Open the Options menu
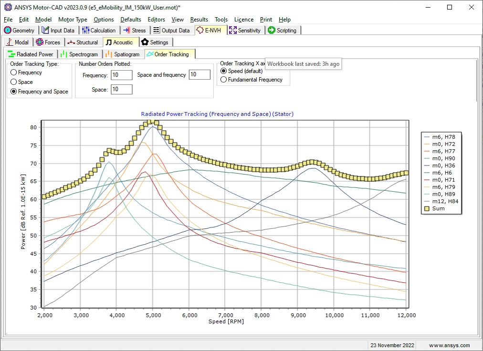This screenshot has width=483, height=351. 104,20
